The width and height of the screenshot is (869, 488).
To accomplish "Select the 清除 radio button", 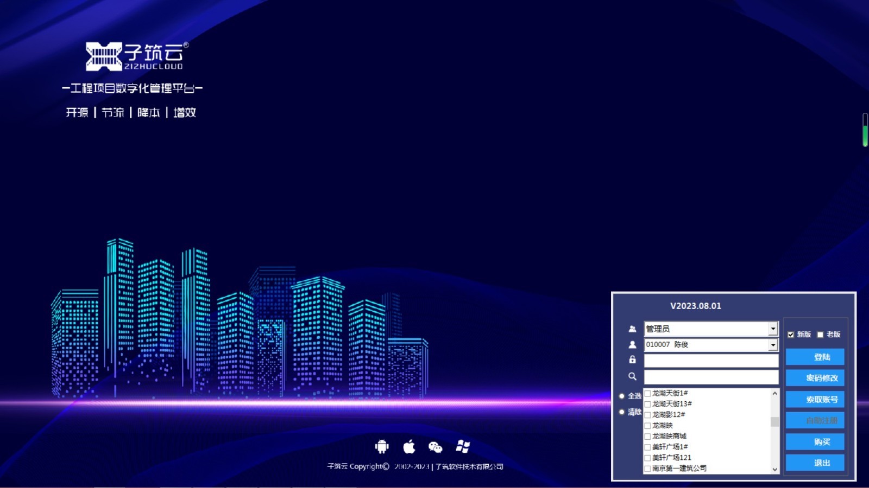I will (x=622, y=412).
